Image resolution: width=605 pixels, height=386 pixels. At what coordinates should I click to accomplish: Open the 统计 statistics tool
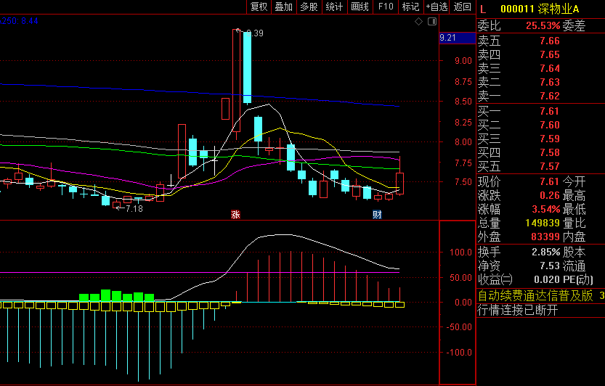[x=334, y=7]
